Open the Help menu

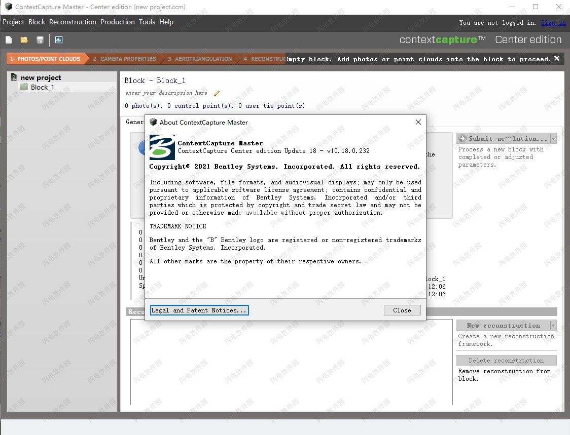click(x=166, y=22)
